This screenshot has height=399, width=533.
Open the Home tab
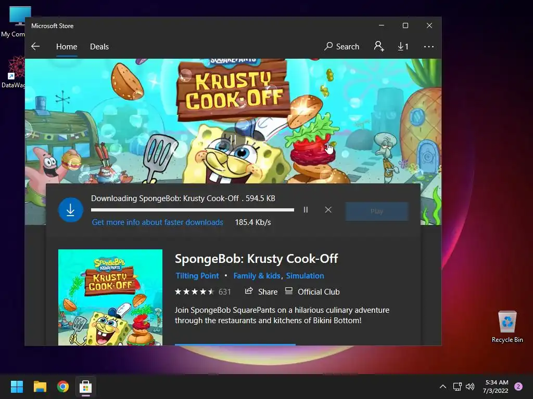tap(67, 46)
